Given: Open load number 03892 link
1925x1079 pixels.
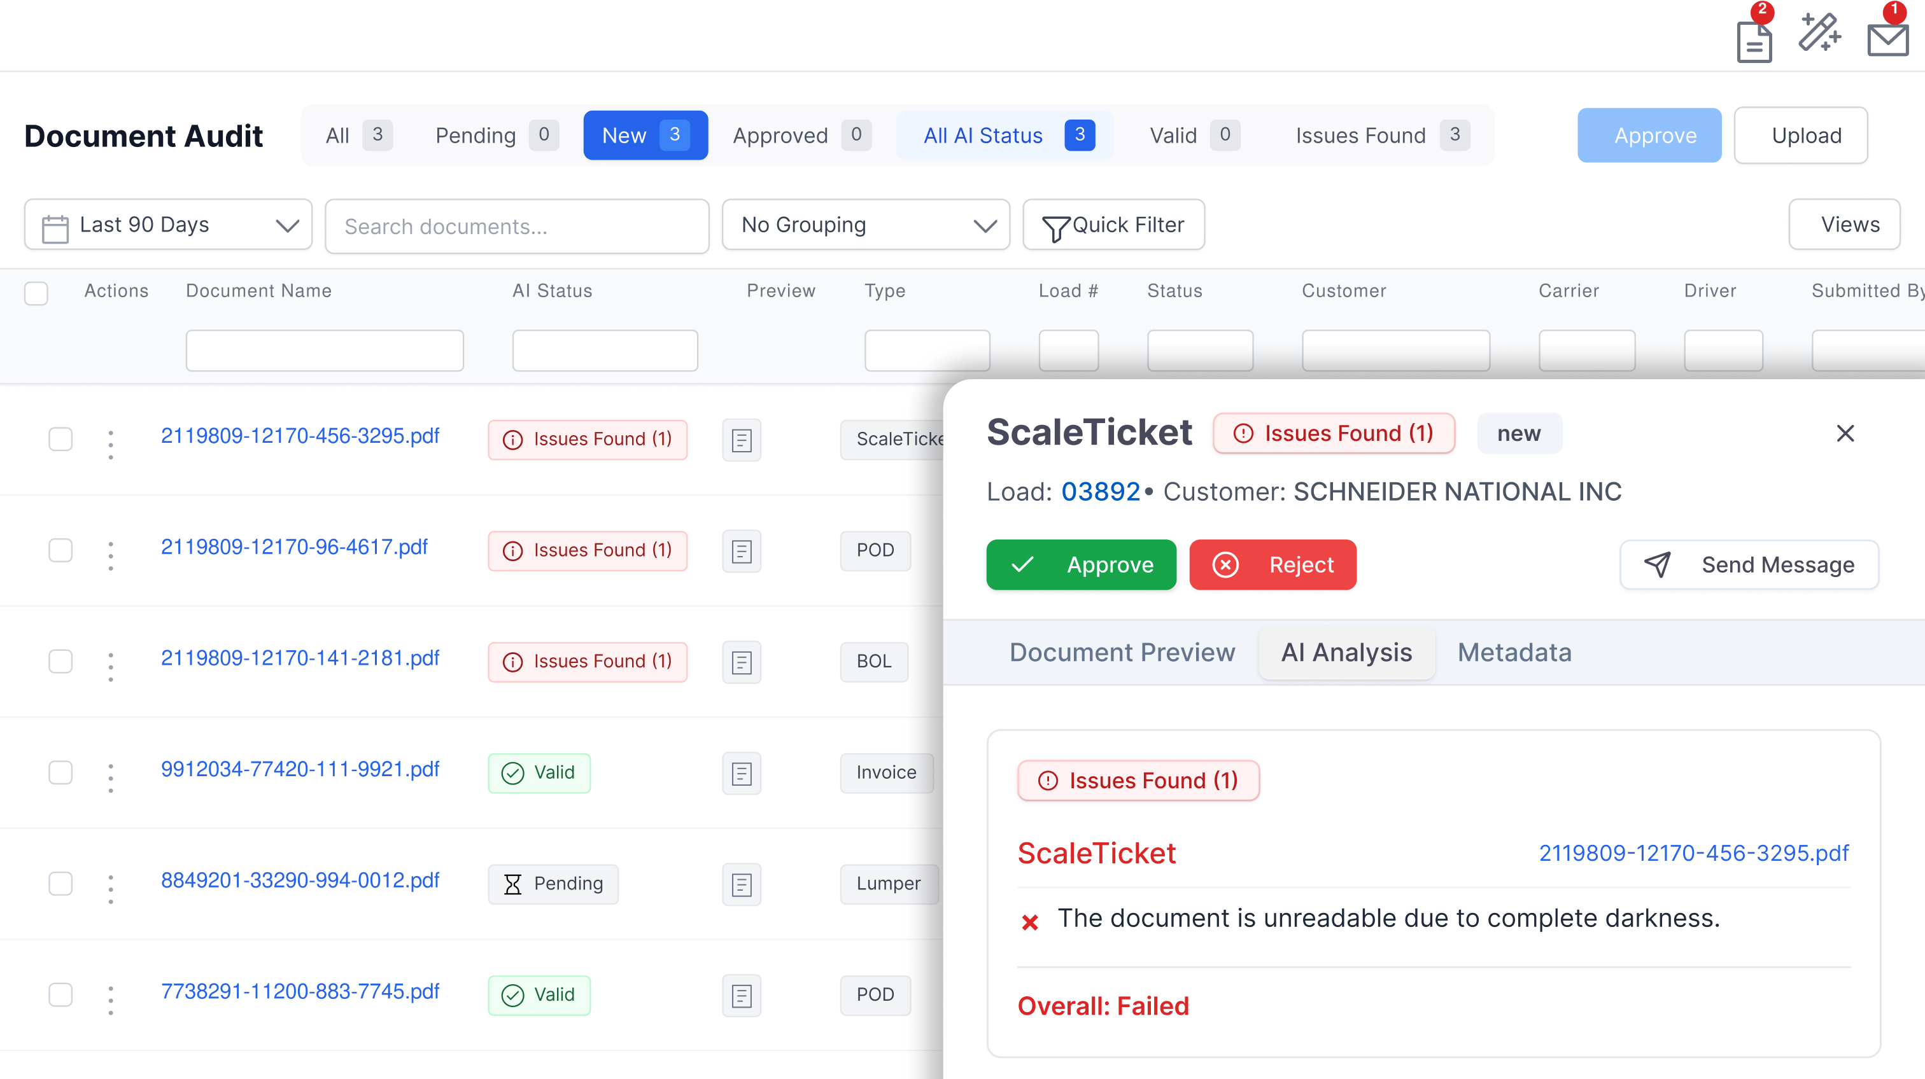Looking at the screenshot, I should click(x=1100, y=492).
